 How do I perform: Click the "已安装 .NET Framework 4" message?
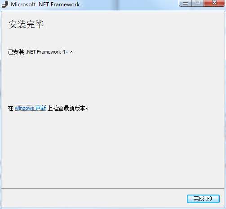[x=40, y=52]
